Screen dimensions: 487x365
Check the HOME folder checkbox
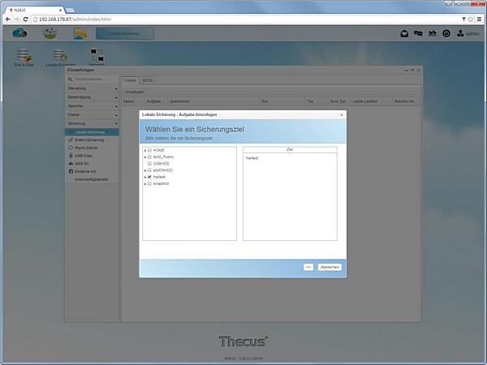point(149,150)
